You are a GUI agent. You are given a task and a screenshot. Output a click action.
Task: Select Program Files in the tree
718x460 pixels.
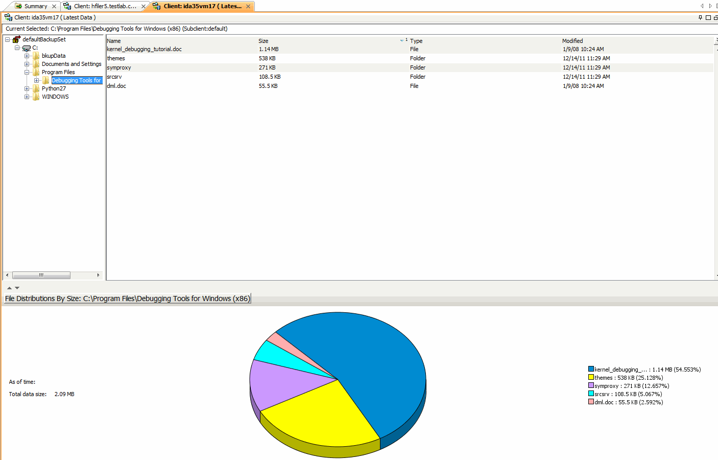[x=58, y=72]
